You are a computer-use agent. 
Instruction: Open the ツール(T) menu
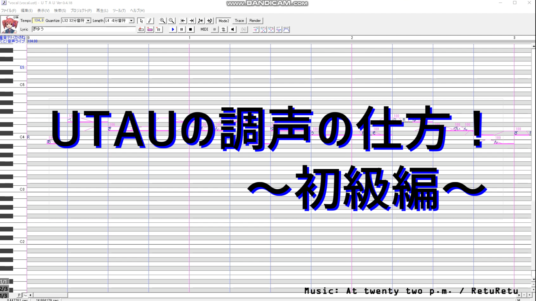[119, 11]
